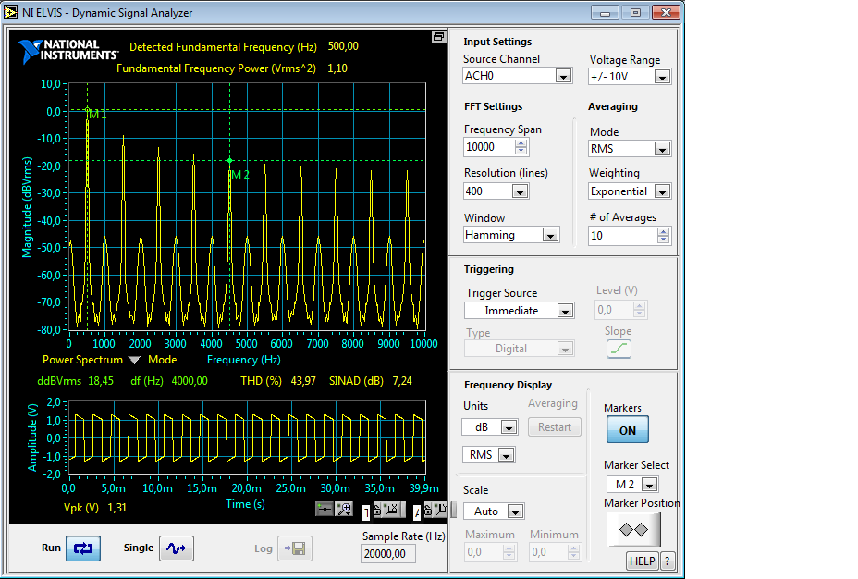Screen dimensions: 858x579
Task: Open the zoom magnifier tool on graph palette
Action: point(344,509)
